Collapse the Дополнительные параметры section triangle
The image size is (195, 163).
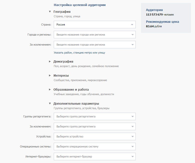[x=50, y=103]
